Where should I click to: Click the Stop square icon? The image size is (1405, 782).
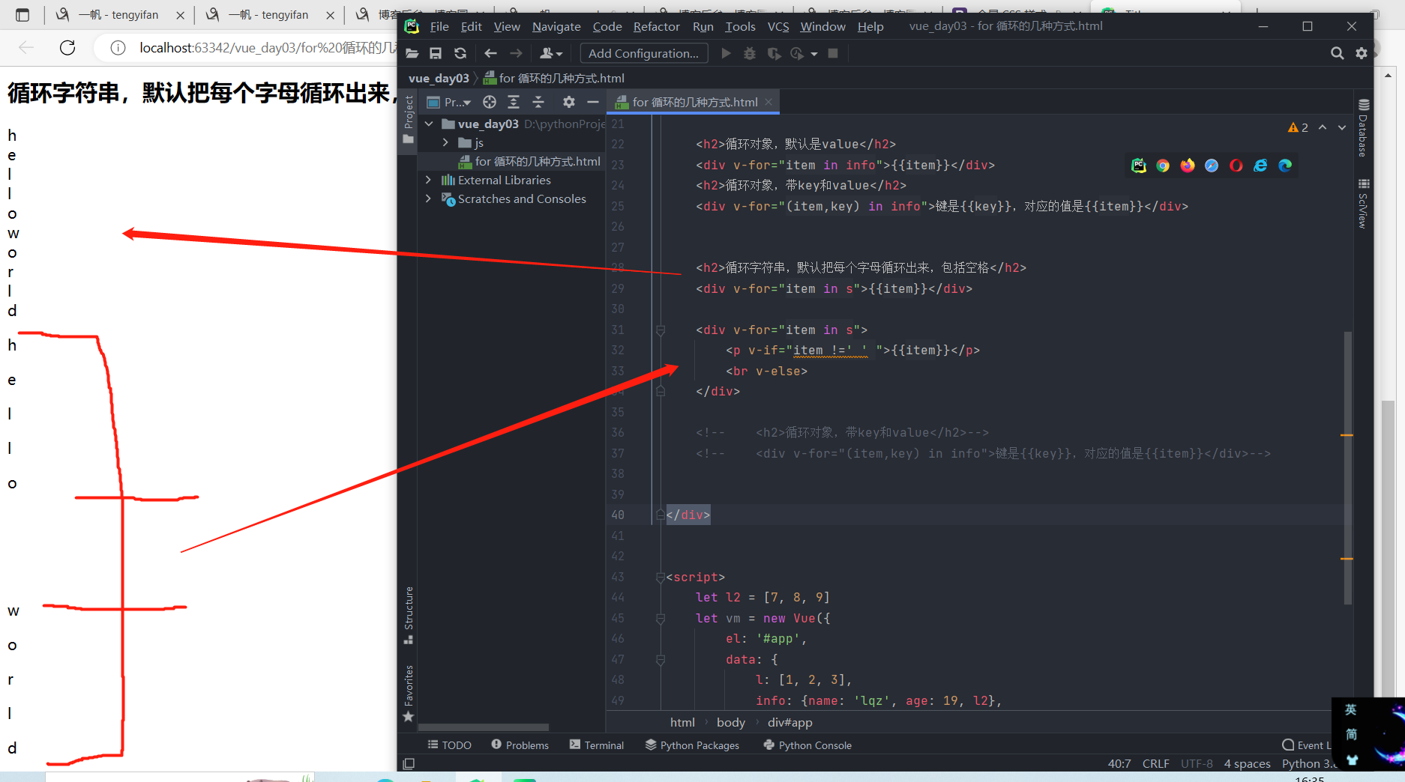click(833, 53)
